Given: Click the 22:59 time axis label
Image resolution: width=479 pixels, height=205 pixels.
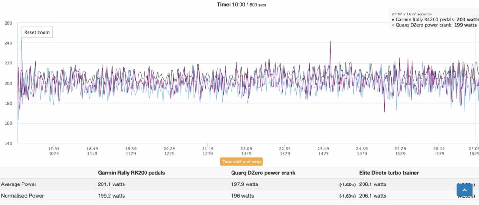Looking at the screenshot, I should 285,149.
